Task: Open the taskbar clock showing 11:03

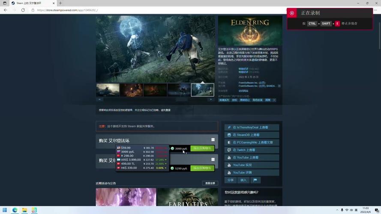Action: pos(366,210)
